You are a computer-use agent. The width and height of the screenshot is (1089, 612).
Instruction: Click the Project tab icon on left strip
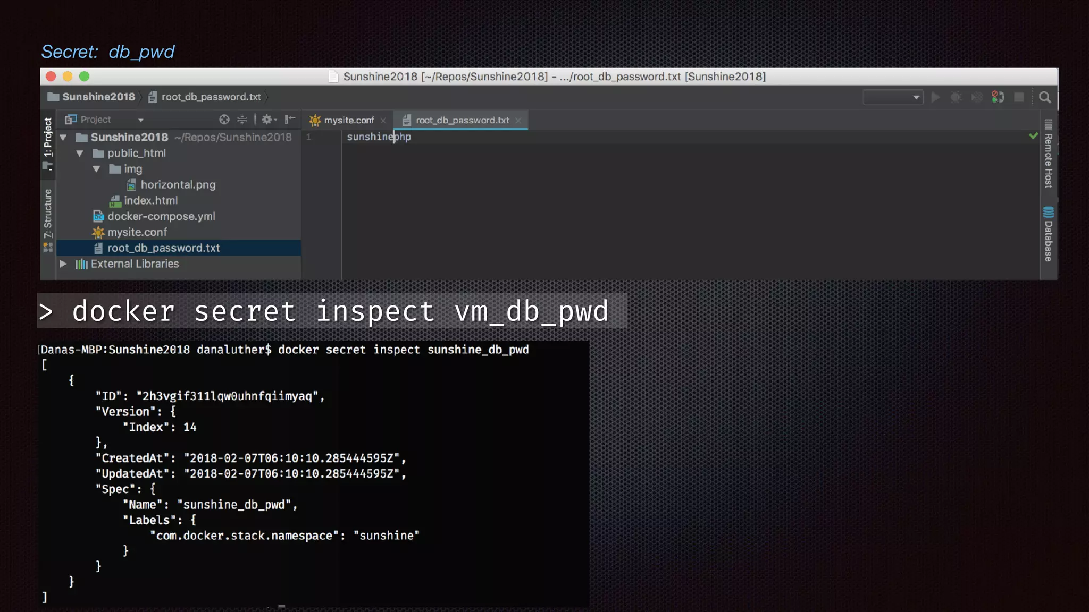tap(48, 166)
